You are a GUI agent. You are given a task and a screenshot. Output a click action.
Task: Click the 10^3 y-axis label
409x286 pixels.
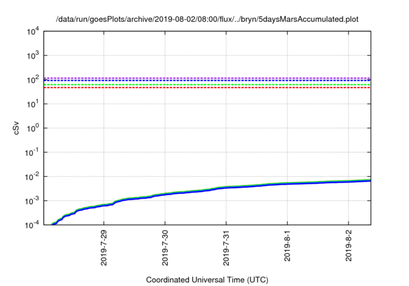(33, 55)
